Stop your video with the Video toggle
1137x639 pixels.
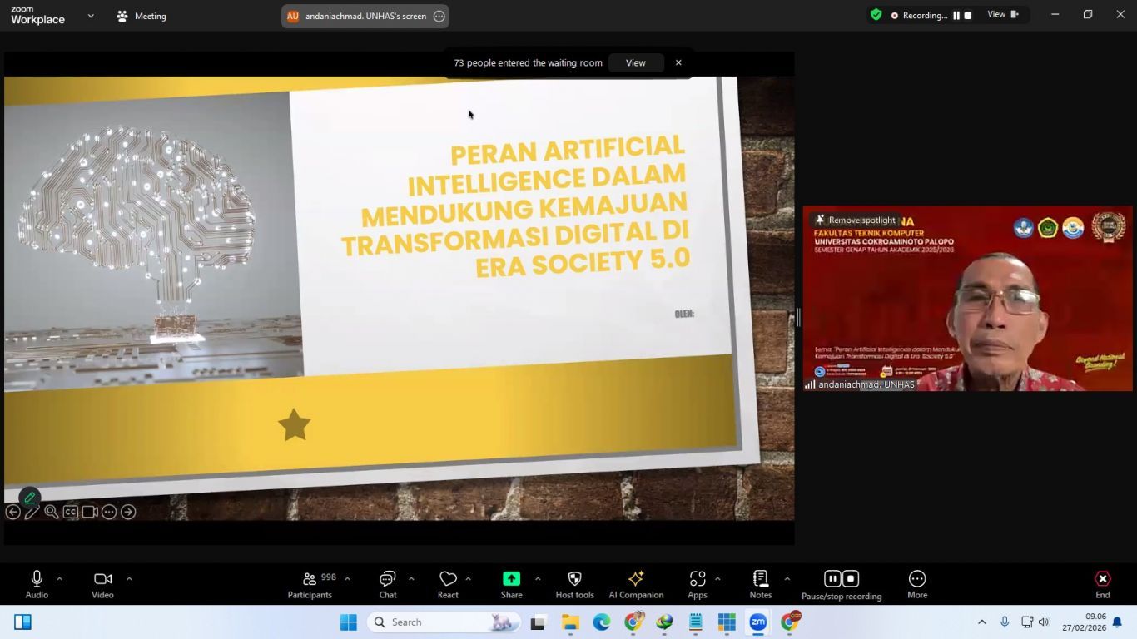[x=102, y=582]
